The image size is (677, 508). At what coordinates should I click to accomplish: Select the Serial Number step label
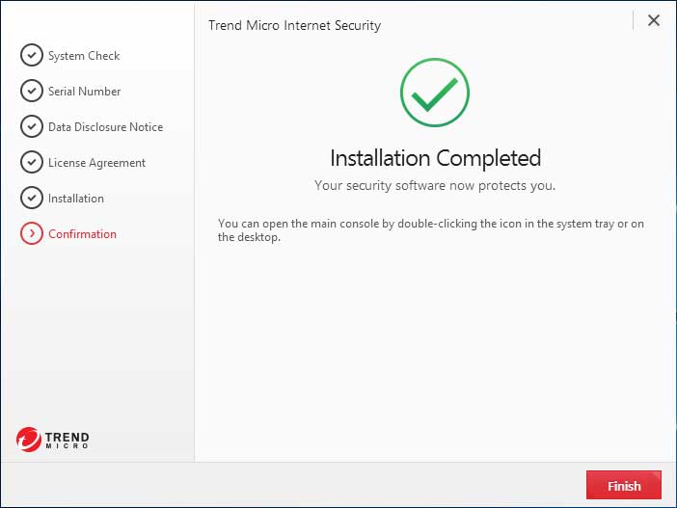(84, 91)
